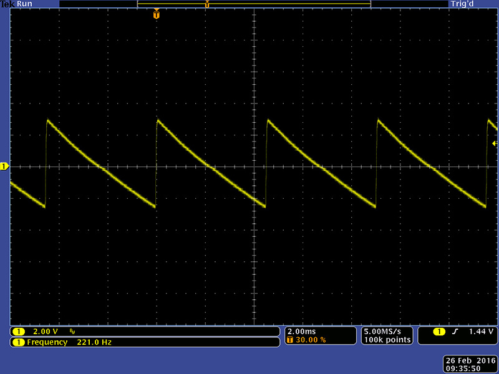This screenshot has height=374, width=499.
Task: Click the channel 1 badge in vertical scale readout
Action: [19, 332]
